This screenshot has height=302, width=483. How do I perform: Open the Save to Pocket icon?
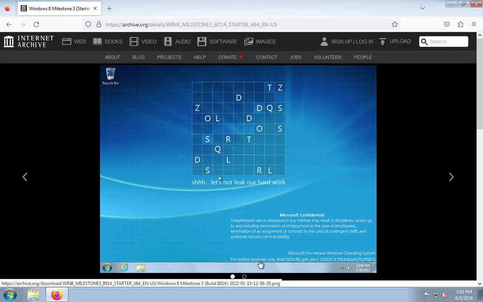[x=447, y=24]
